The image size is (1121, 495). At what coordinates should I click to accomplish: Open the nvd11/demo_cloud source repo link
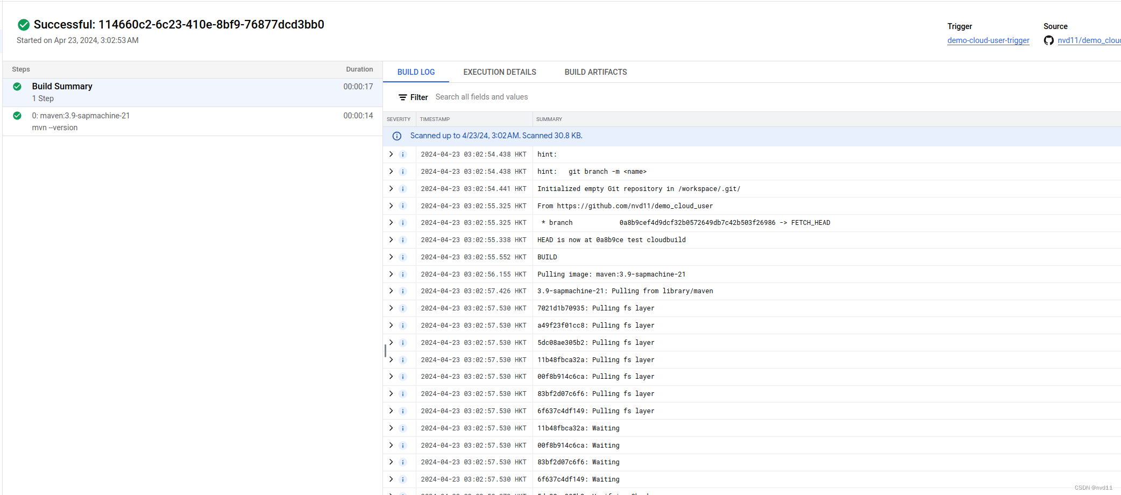tap(1089, 40)
